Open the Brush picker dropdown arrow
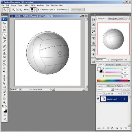The width and height of the screenshot is (132, 132). click(35, 10)
